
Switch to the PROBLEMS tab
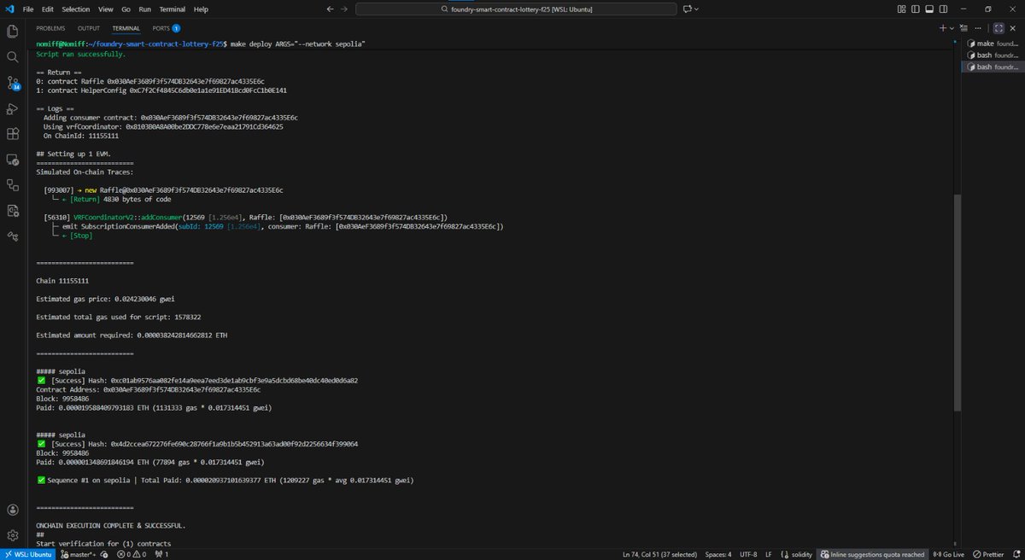[x=50, y=28]
